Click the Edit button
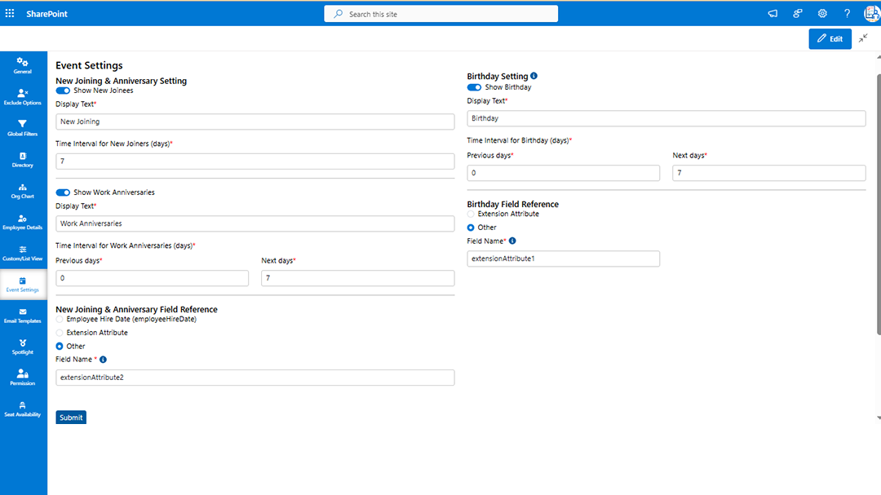Viewport: 881px width, 495px height. pos(830,38)
